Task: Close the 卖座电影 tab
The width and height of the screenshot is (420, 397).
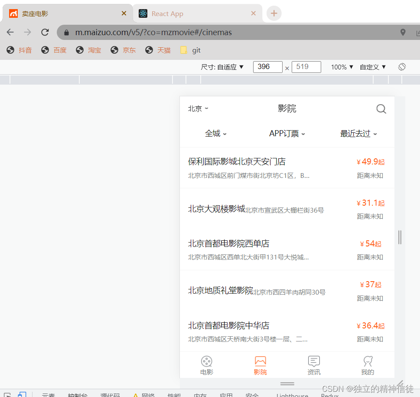Action: tap(124, 13)
